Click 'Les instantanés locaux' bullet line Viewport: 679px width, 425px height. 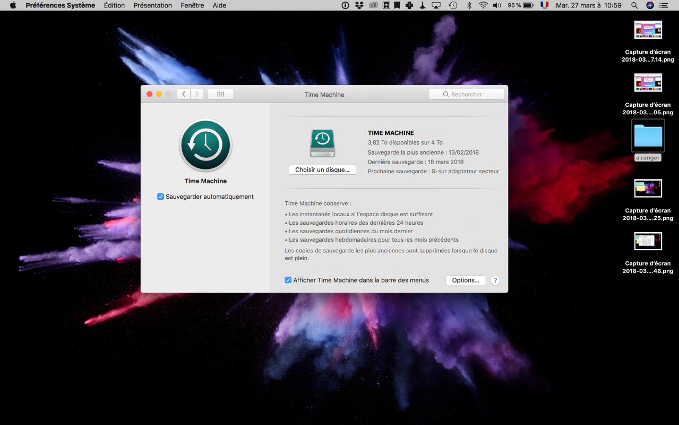[359, 214]
